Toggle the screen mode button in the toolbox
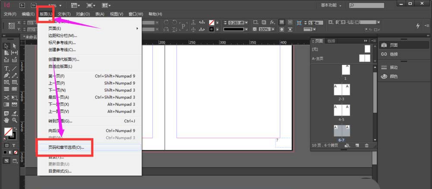 15,161
